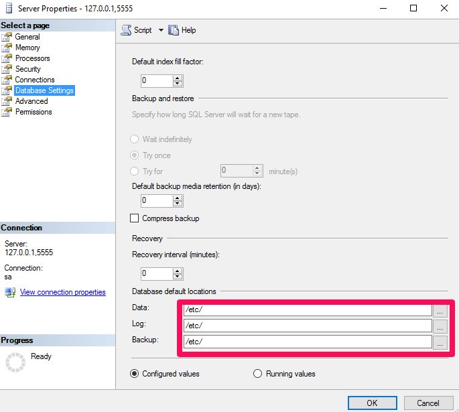The width and height of the screenshot is (459, 412).
Task: Click the server address "127.0.0.1,5555"
Action: click(x=29, y=253)
